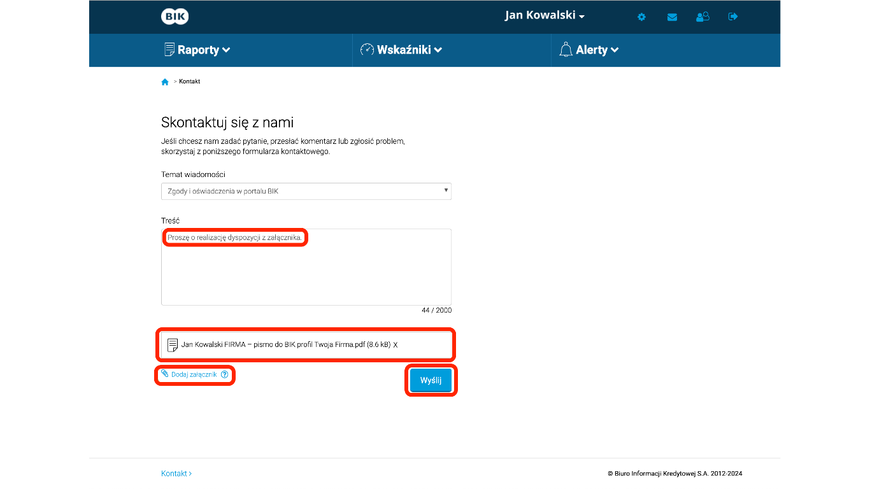Image resolution: width=870 pixels, height=489 pixels.
Task: Open settings via the gear icon
Action: [641, 17]
